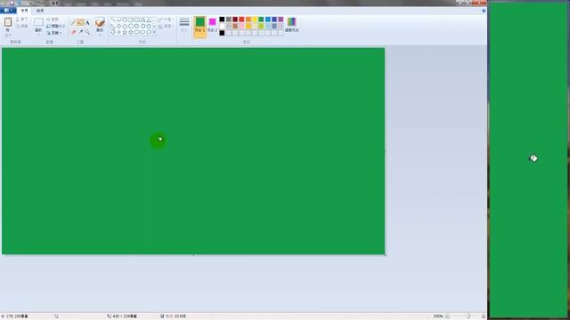Pick the Diamond shape
This screenshot has height=320, width=570.
point(118,26)
